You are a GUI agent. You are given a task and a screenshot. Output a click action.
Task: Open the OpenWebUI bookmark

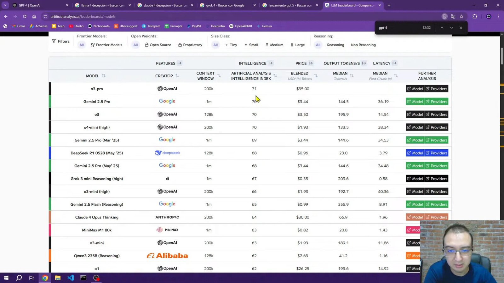[241, 26]
